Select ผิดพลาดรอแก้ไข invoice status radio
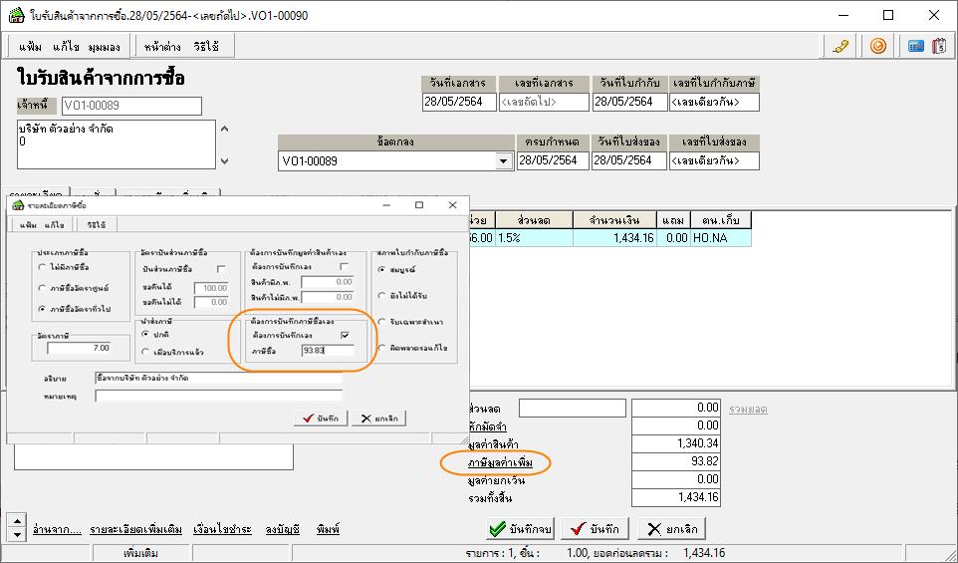The height and width of the screenshot is (563, 958). click(381, 347)
